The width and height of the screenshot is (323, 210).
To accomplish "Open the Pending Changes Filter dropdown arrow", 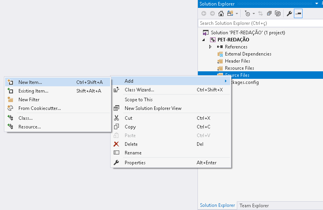I will pyautogui.click(x=254, y=14).
